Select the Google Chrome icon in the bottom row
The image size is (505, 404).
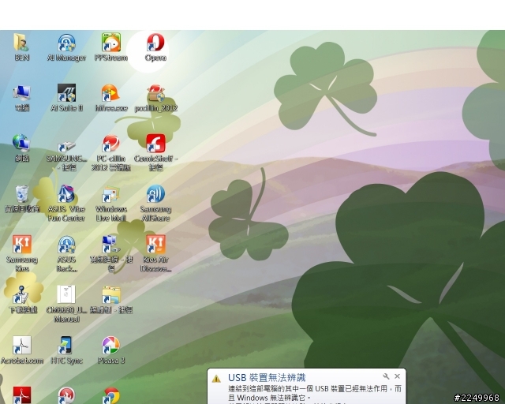(x=111, y=395)
